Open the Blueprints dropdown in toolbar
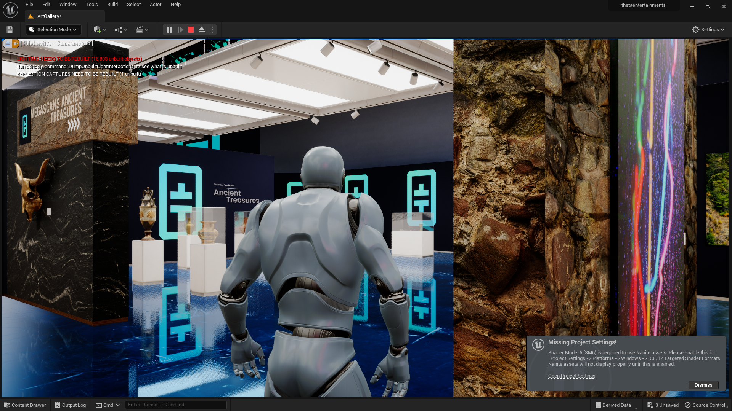 coord(121,30)
